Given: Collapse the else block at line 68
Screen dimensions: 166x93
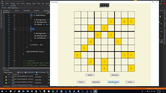Looking at the screenshot, I should click(14, 29).
